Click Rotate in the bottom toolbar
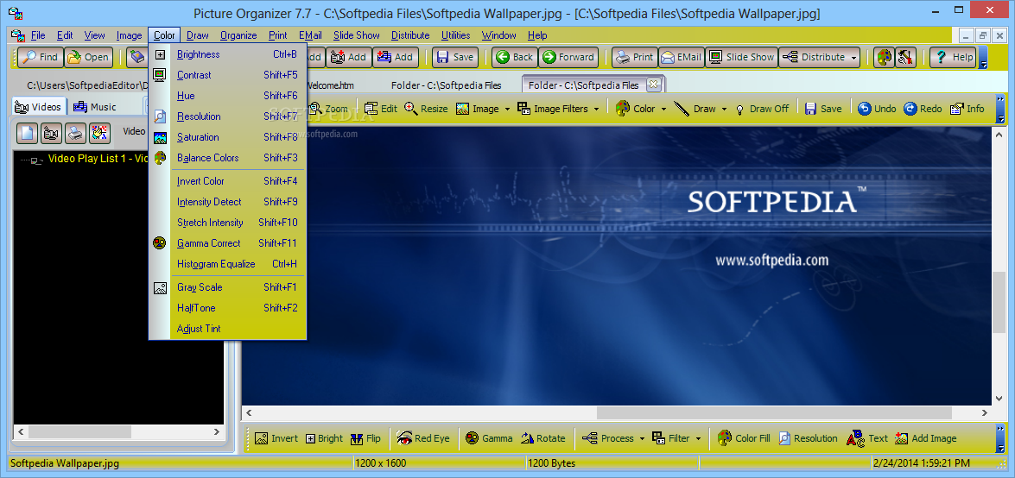Image resolution: width=1015 pixels, height=478 pixels. point(543,438)
